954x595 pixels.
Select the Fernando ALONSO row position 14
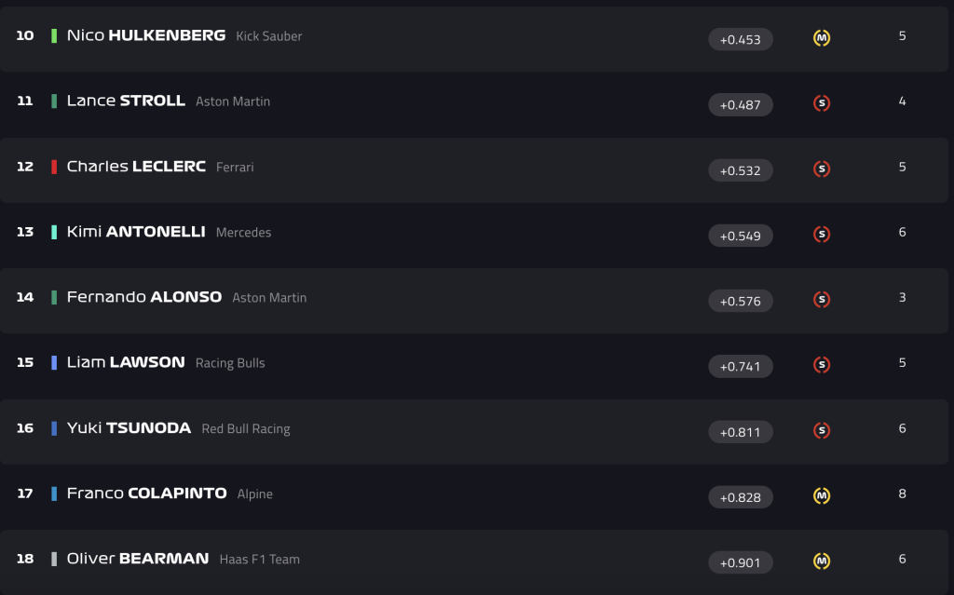tap(25, 297)
